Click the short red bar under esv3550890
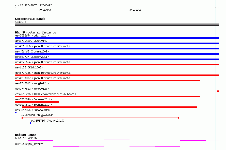Image resolution: width=226 pixels, height=150 pixels. pos(37,102)
